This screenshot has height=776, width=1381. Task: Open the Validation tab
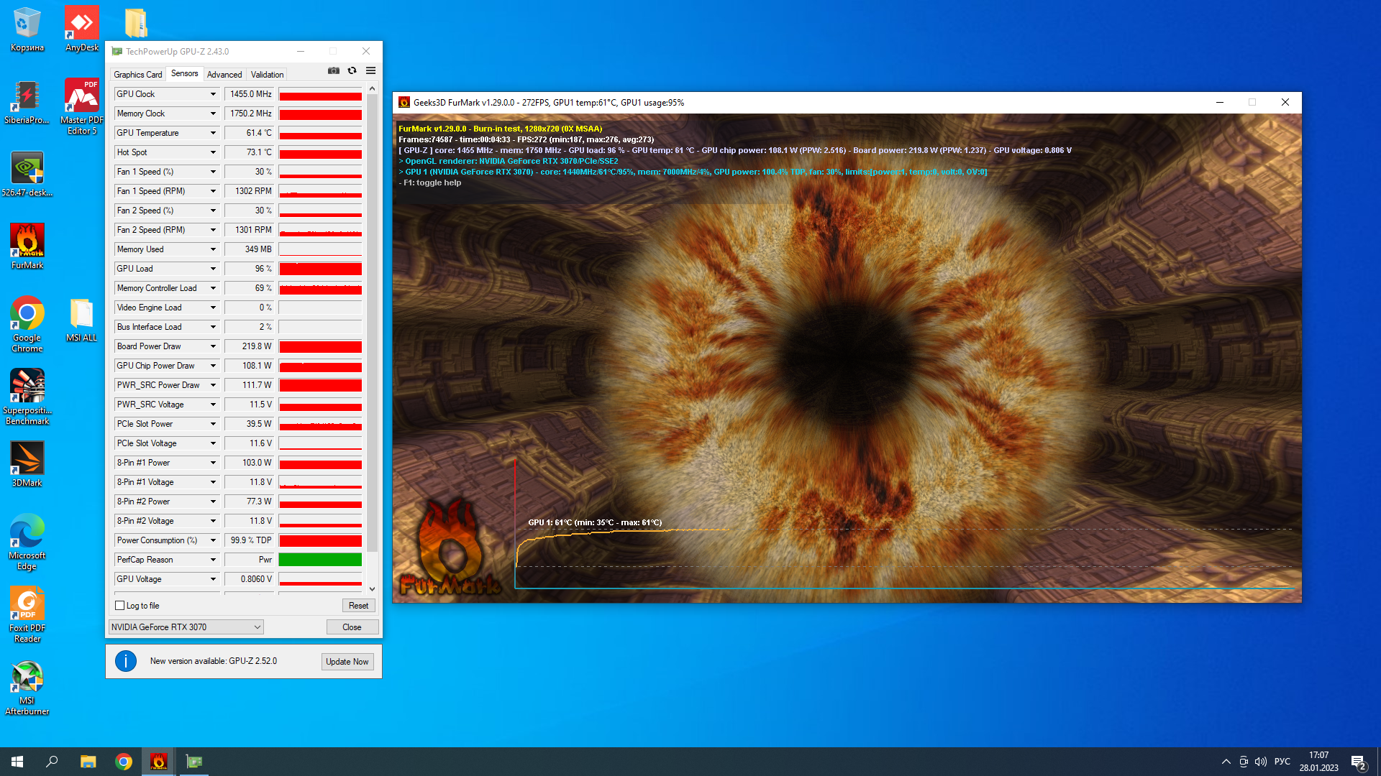pyautogui.click(x=267, y=74)
